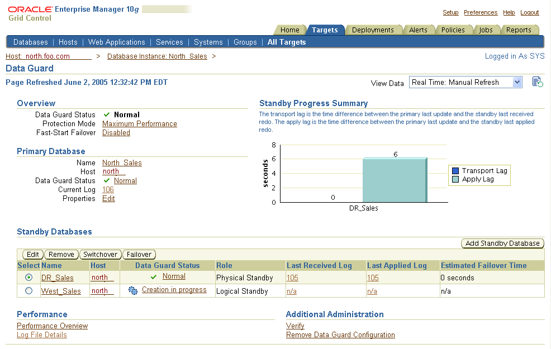Screen dimensions: 551x349
Task: Click the page refresh icon beside View Data
Action: pos(538,82)
